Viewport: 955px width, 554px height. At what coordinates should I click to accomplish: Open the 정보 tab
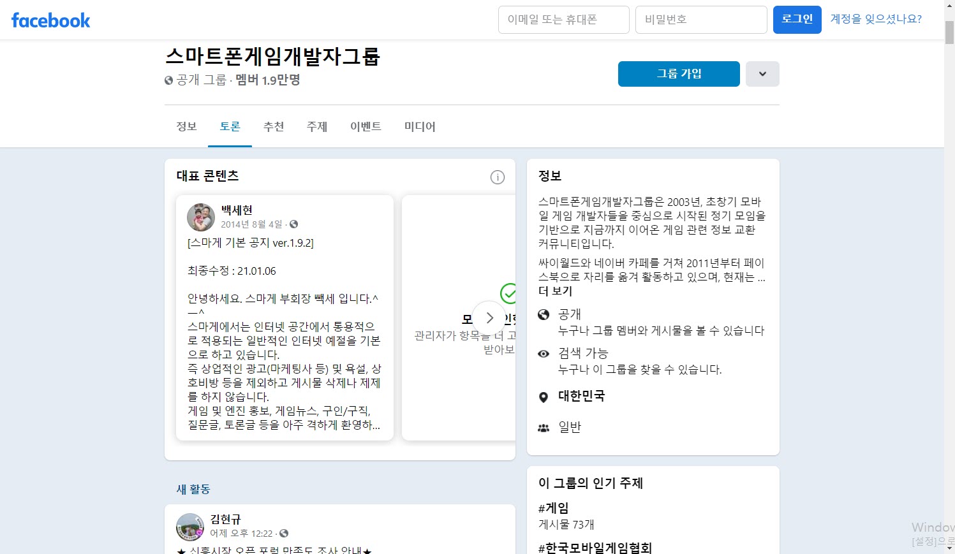tap(186, 126)
